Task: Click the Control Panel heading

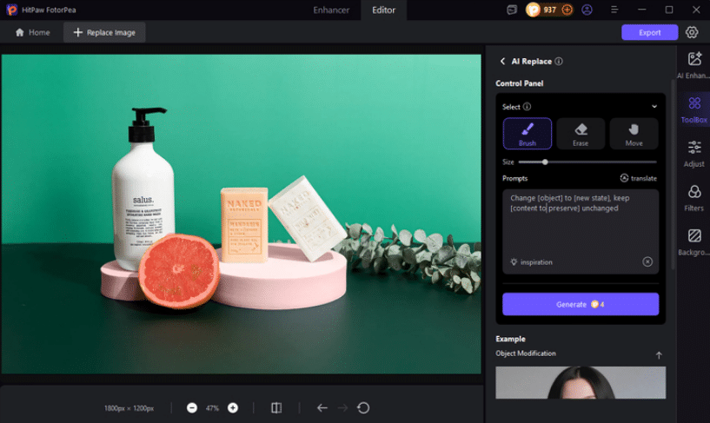Action: point(520,83)
